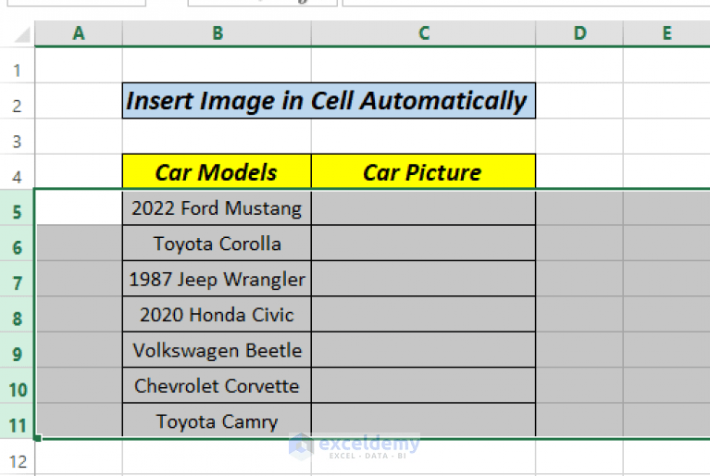Click the picture cell beside Chevrolet Corvette
Image resolution: width=710 pixels, height=476 pixels.
(x=423, y=385)
